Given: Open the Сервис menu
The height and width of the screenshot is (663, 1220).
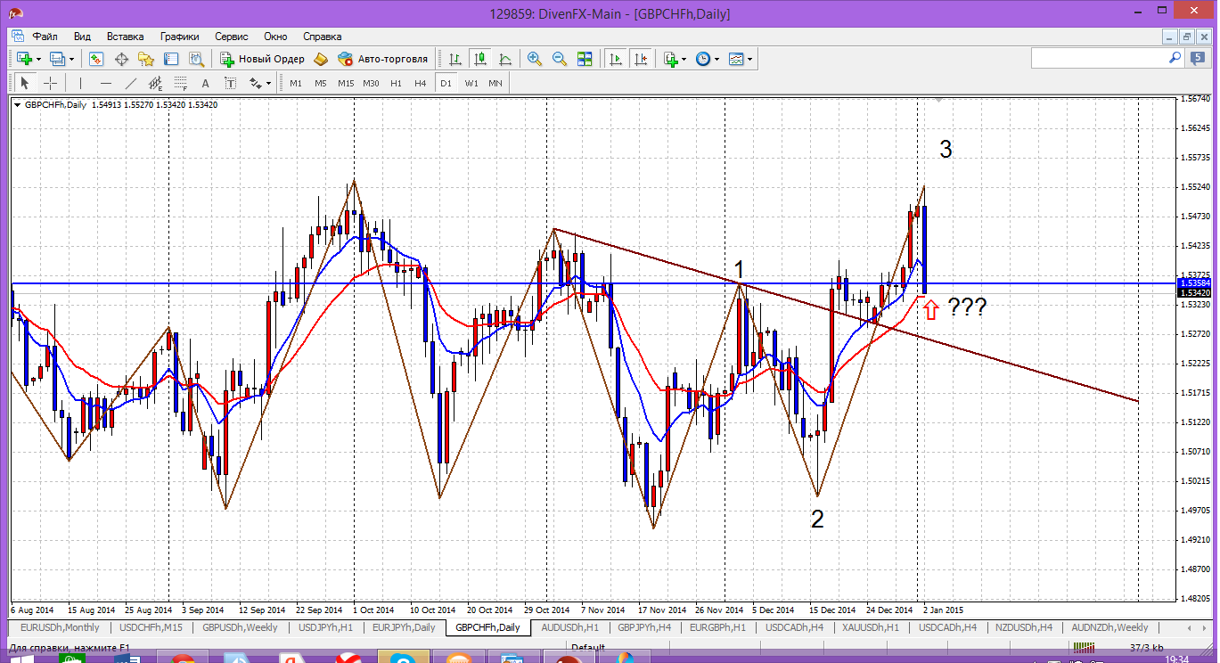Looking at the screenshot, I should (232, 37).
